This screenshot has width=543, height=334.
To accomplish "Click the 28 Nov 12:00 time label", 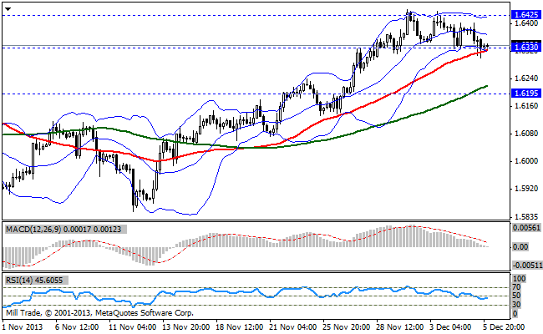I will point(400,327).
